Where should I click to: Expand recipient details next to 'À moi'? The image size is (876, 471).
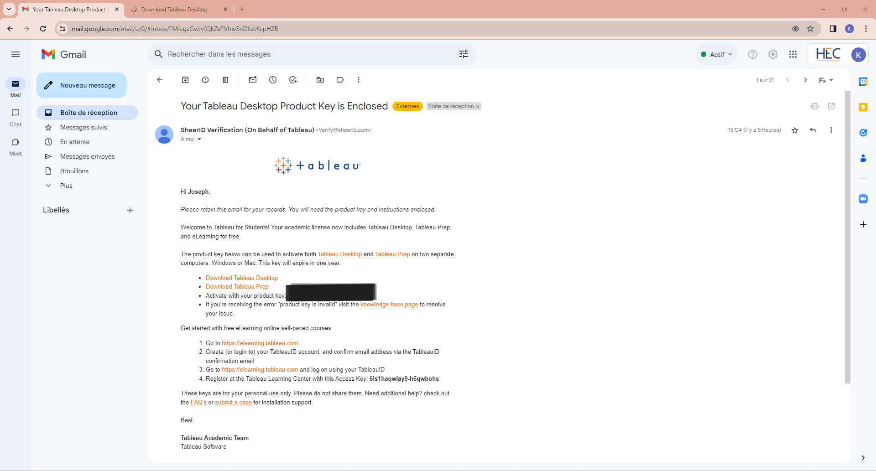[x=199, y=140]
